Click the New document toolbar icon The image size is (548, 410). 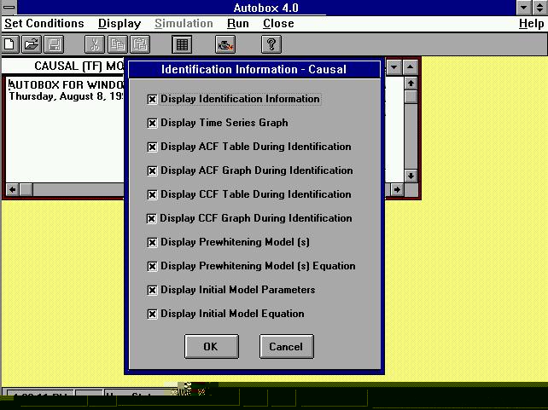pos(9,44)
